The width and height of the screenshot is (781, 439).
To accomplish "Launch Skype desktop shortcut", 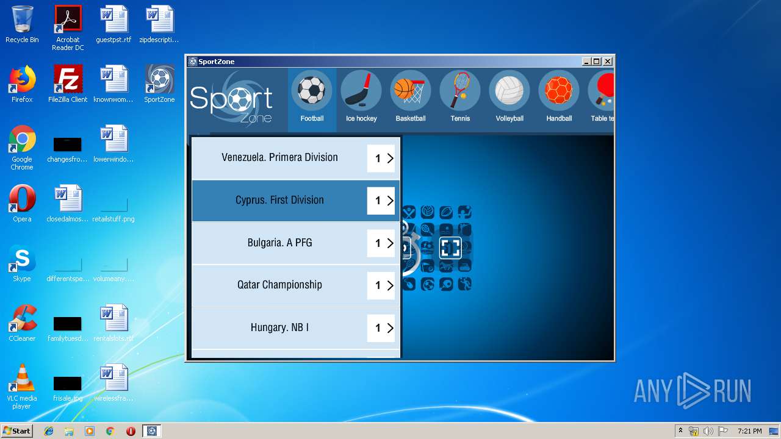I will click(x=22, y=263).
